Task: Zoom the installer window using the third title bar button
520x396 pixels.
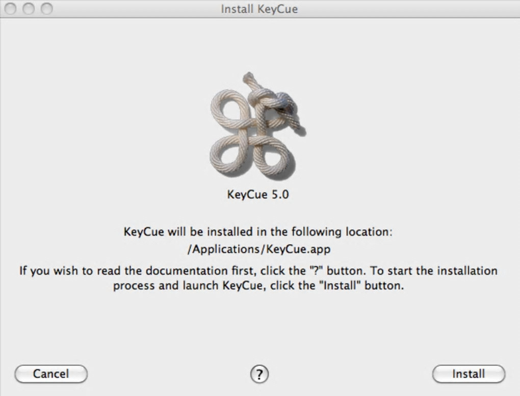Action: (46, 9)
